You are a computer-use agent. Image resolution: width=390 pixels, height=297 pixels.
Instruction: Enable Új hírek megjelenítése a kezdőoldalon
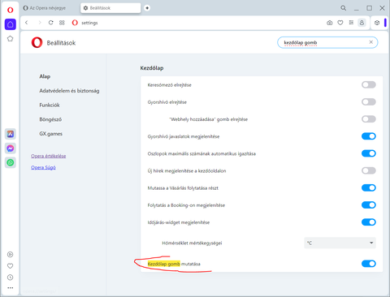pyautogui.click(x=369, y=170)
